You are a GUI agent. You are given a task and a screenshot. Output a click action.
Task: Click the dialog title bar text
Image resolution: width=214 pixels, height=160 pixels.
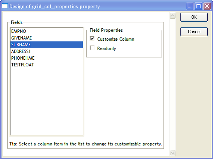pos(55,7)
